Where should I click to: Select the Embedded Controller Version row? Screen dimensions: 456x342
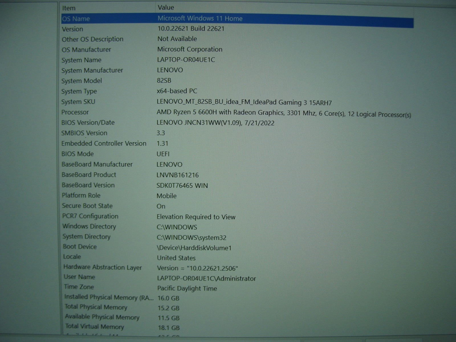104,143
